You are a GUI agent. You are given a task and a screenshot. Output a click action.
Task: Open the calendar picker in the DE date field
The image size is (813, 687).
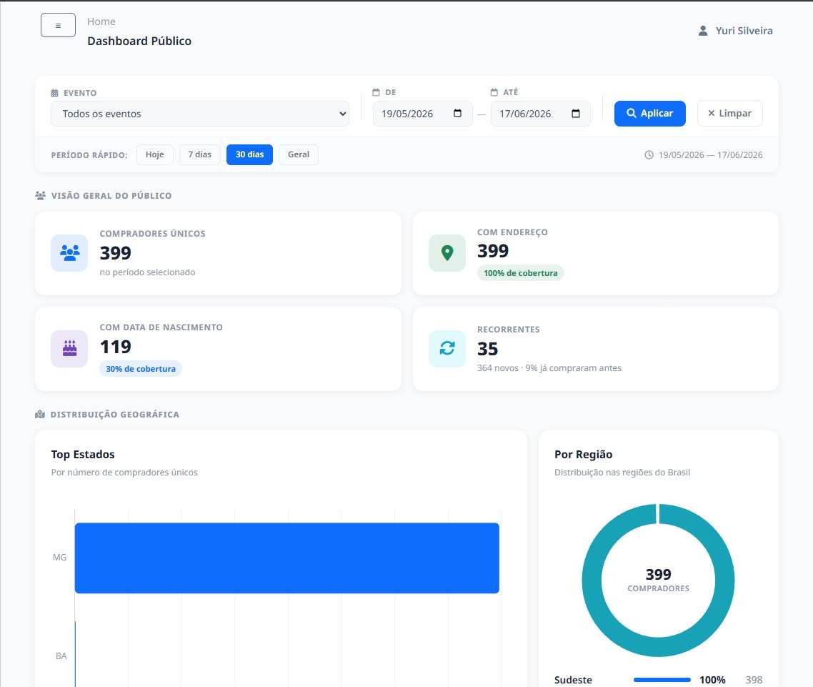click(x=457, y=113)
